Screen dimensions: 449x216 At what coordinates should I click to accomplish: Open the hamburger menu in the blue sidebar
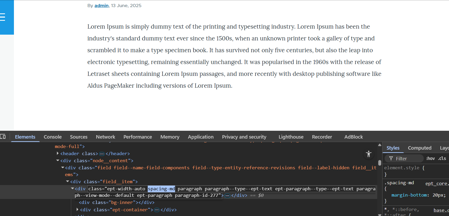tap(3, 17)
